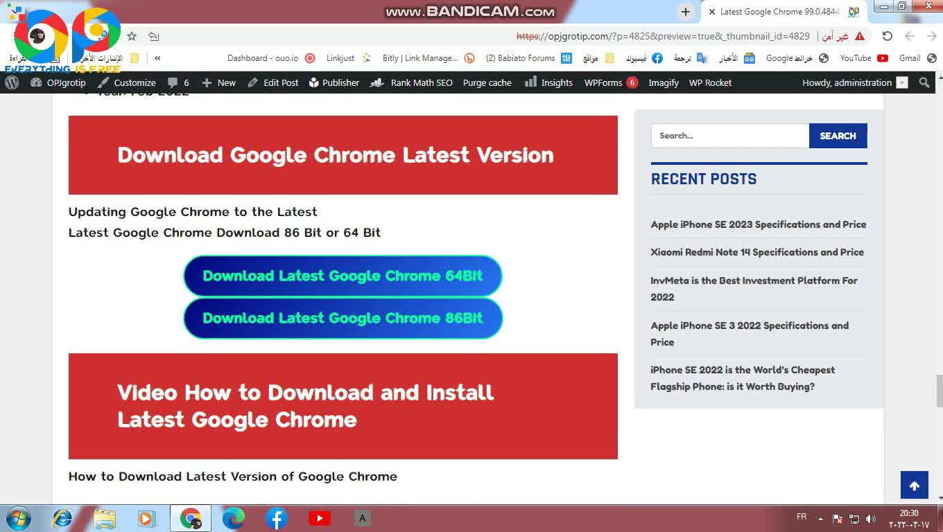Viewport: 943px width, 532px height.
Task: Open the Arabic news (الأخبار) bookmark
Action: coord(736,58)
